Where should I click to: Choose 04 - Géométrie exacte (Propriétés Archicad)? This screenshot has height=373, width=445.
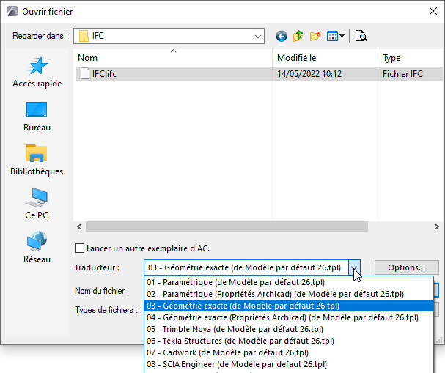[289, 317]
